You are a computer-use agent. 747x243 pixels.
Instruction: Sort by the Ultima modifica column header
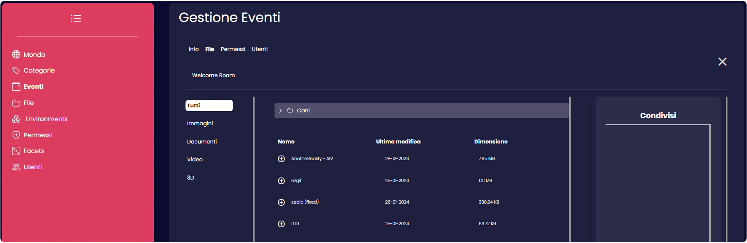[398, 141]
